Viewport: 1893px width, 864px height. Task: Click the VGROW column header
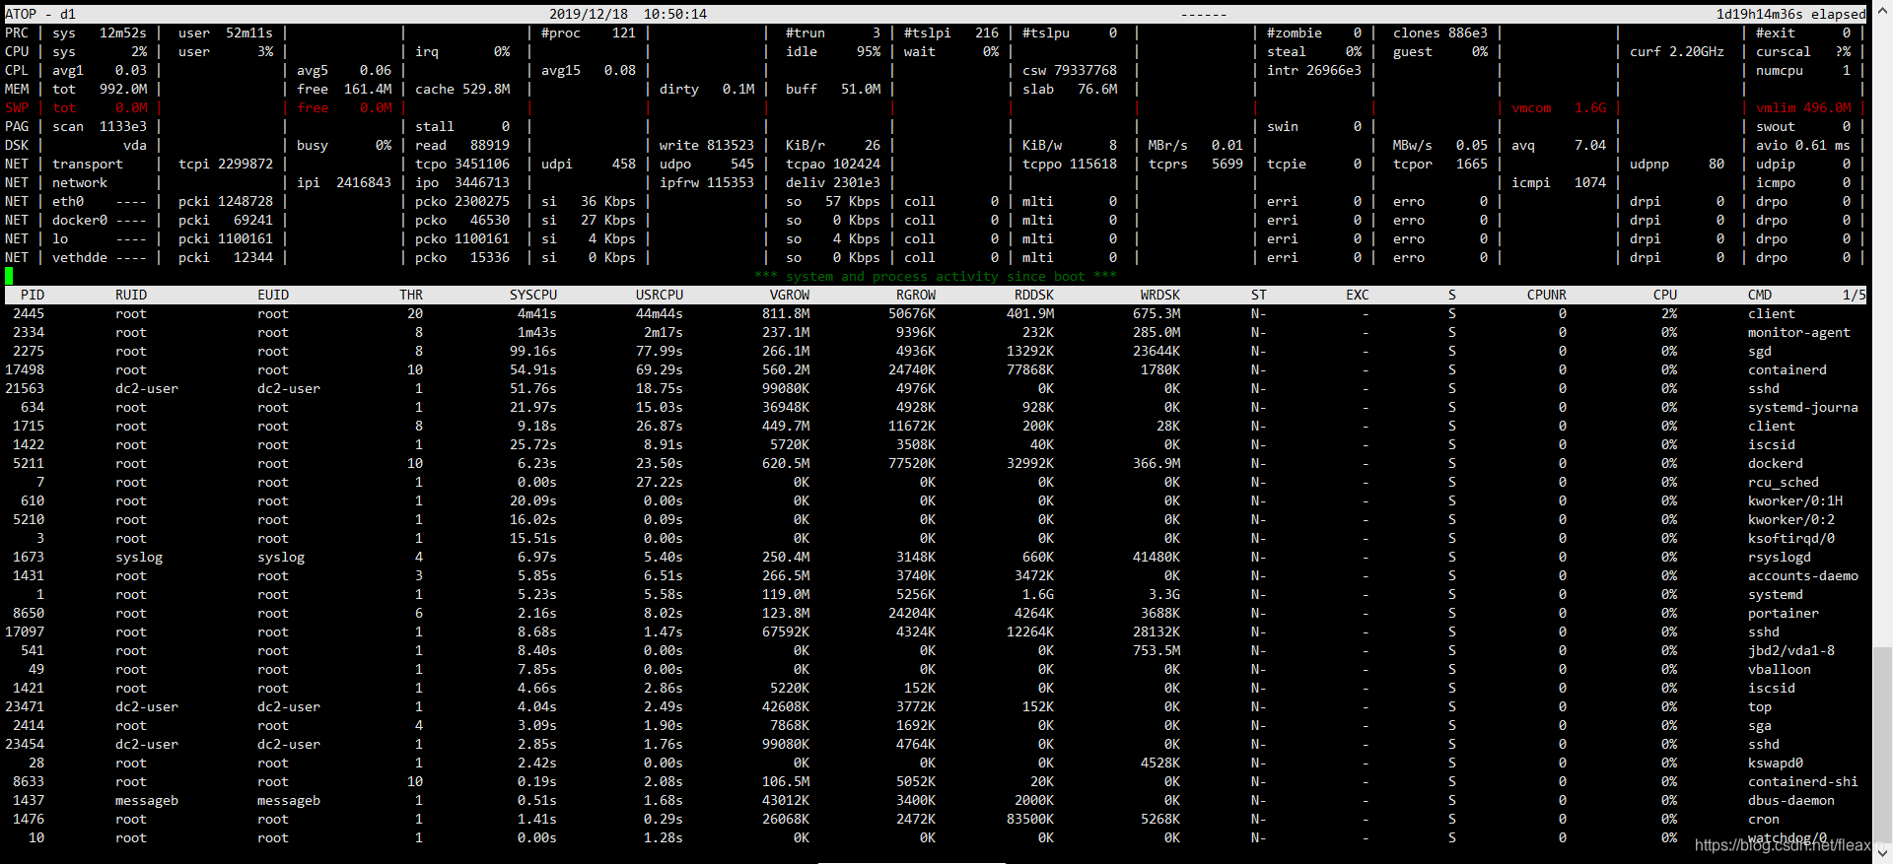(790, 295)
